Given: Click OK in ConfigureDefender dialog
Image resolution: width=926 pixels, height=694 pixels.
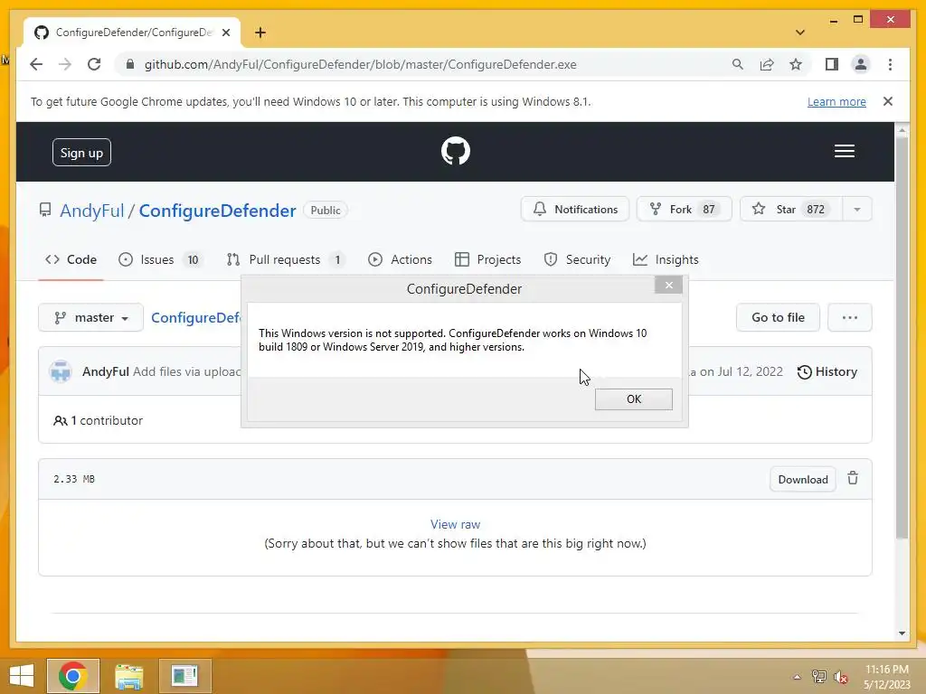Looking at the screenshot, I should (x=633, y=399).
